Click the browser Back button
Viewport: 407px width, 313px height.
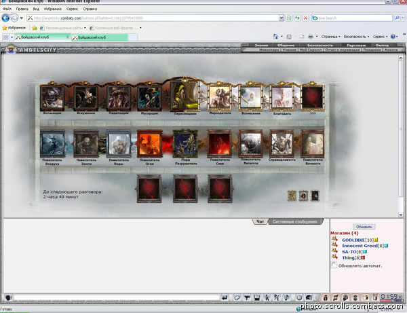click(5, 18)
